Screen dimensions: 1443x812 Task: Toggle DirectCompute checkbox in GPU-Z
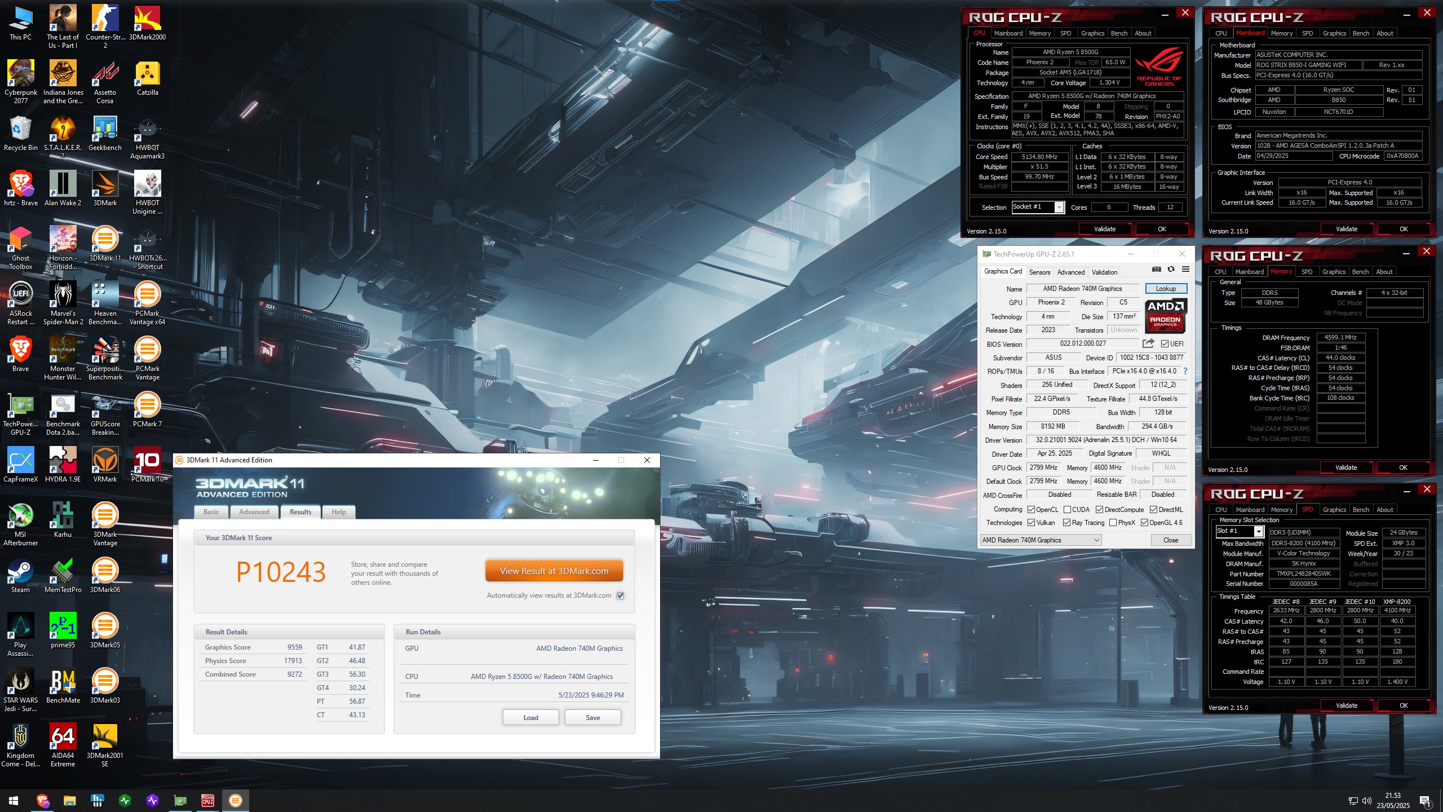click(x=1099, y=510)
